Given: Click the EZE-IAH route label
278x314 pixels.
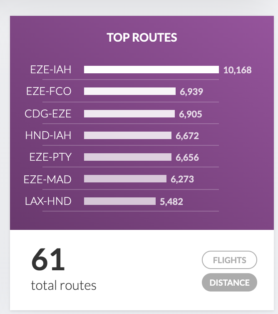Looking at the screenshot, I should point(51,70).
